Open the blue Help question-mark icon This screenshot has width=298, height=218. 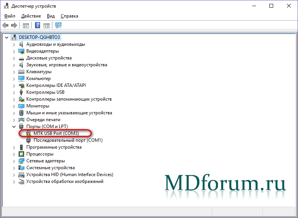[x=38, y=25]
